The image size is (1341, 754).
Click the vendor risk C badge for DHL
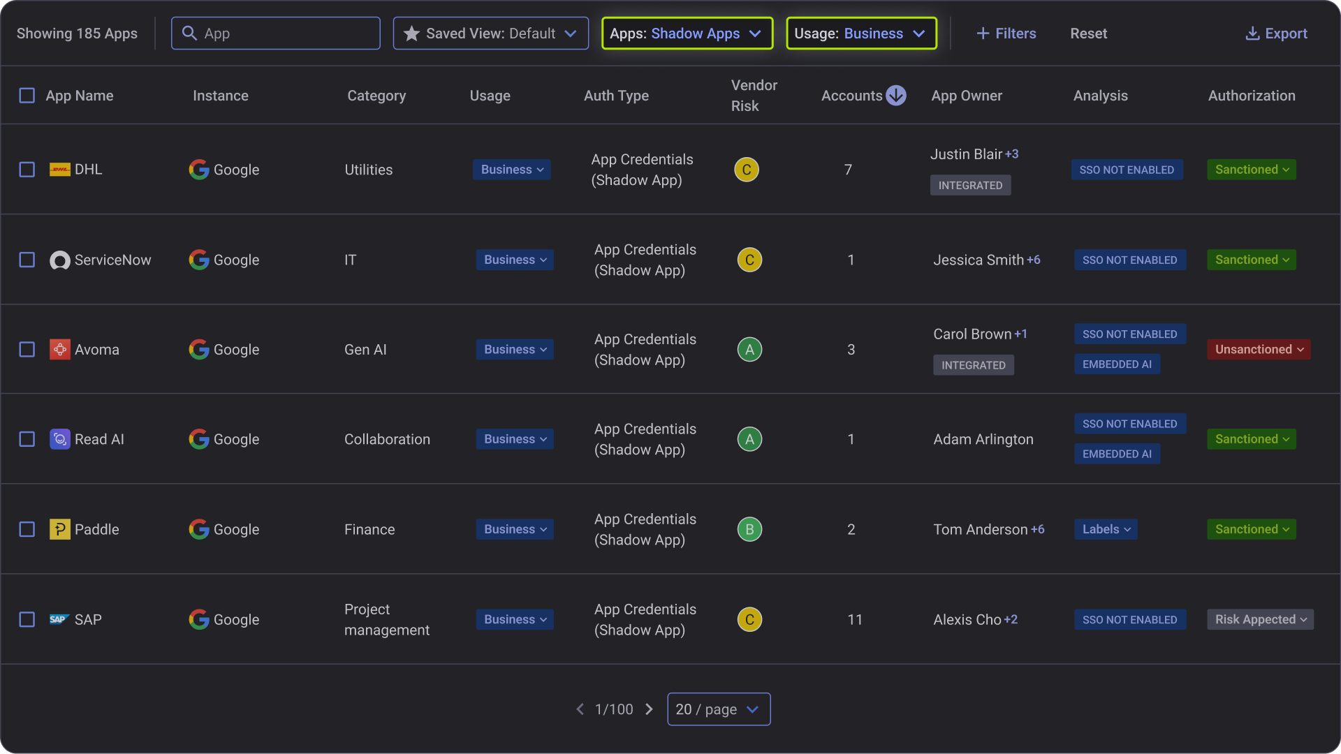tap(747, 170)
